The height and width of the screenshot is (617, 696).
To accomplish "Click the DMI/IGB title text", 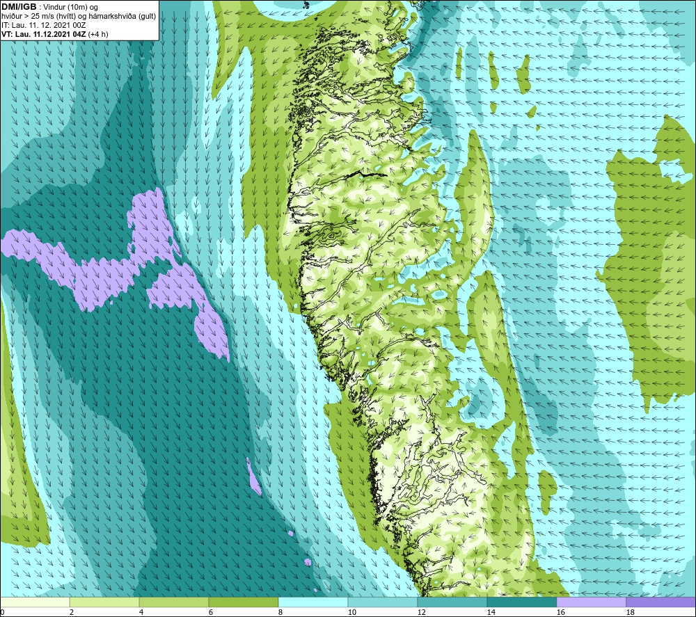I will point(19,7).
